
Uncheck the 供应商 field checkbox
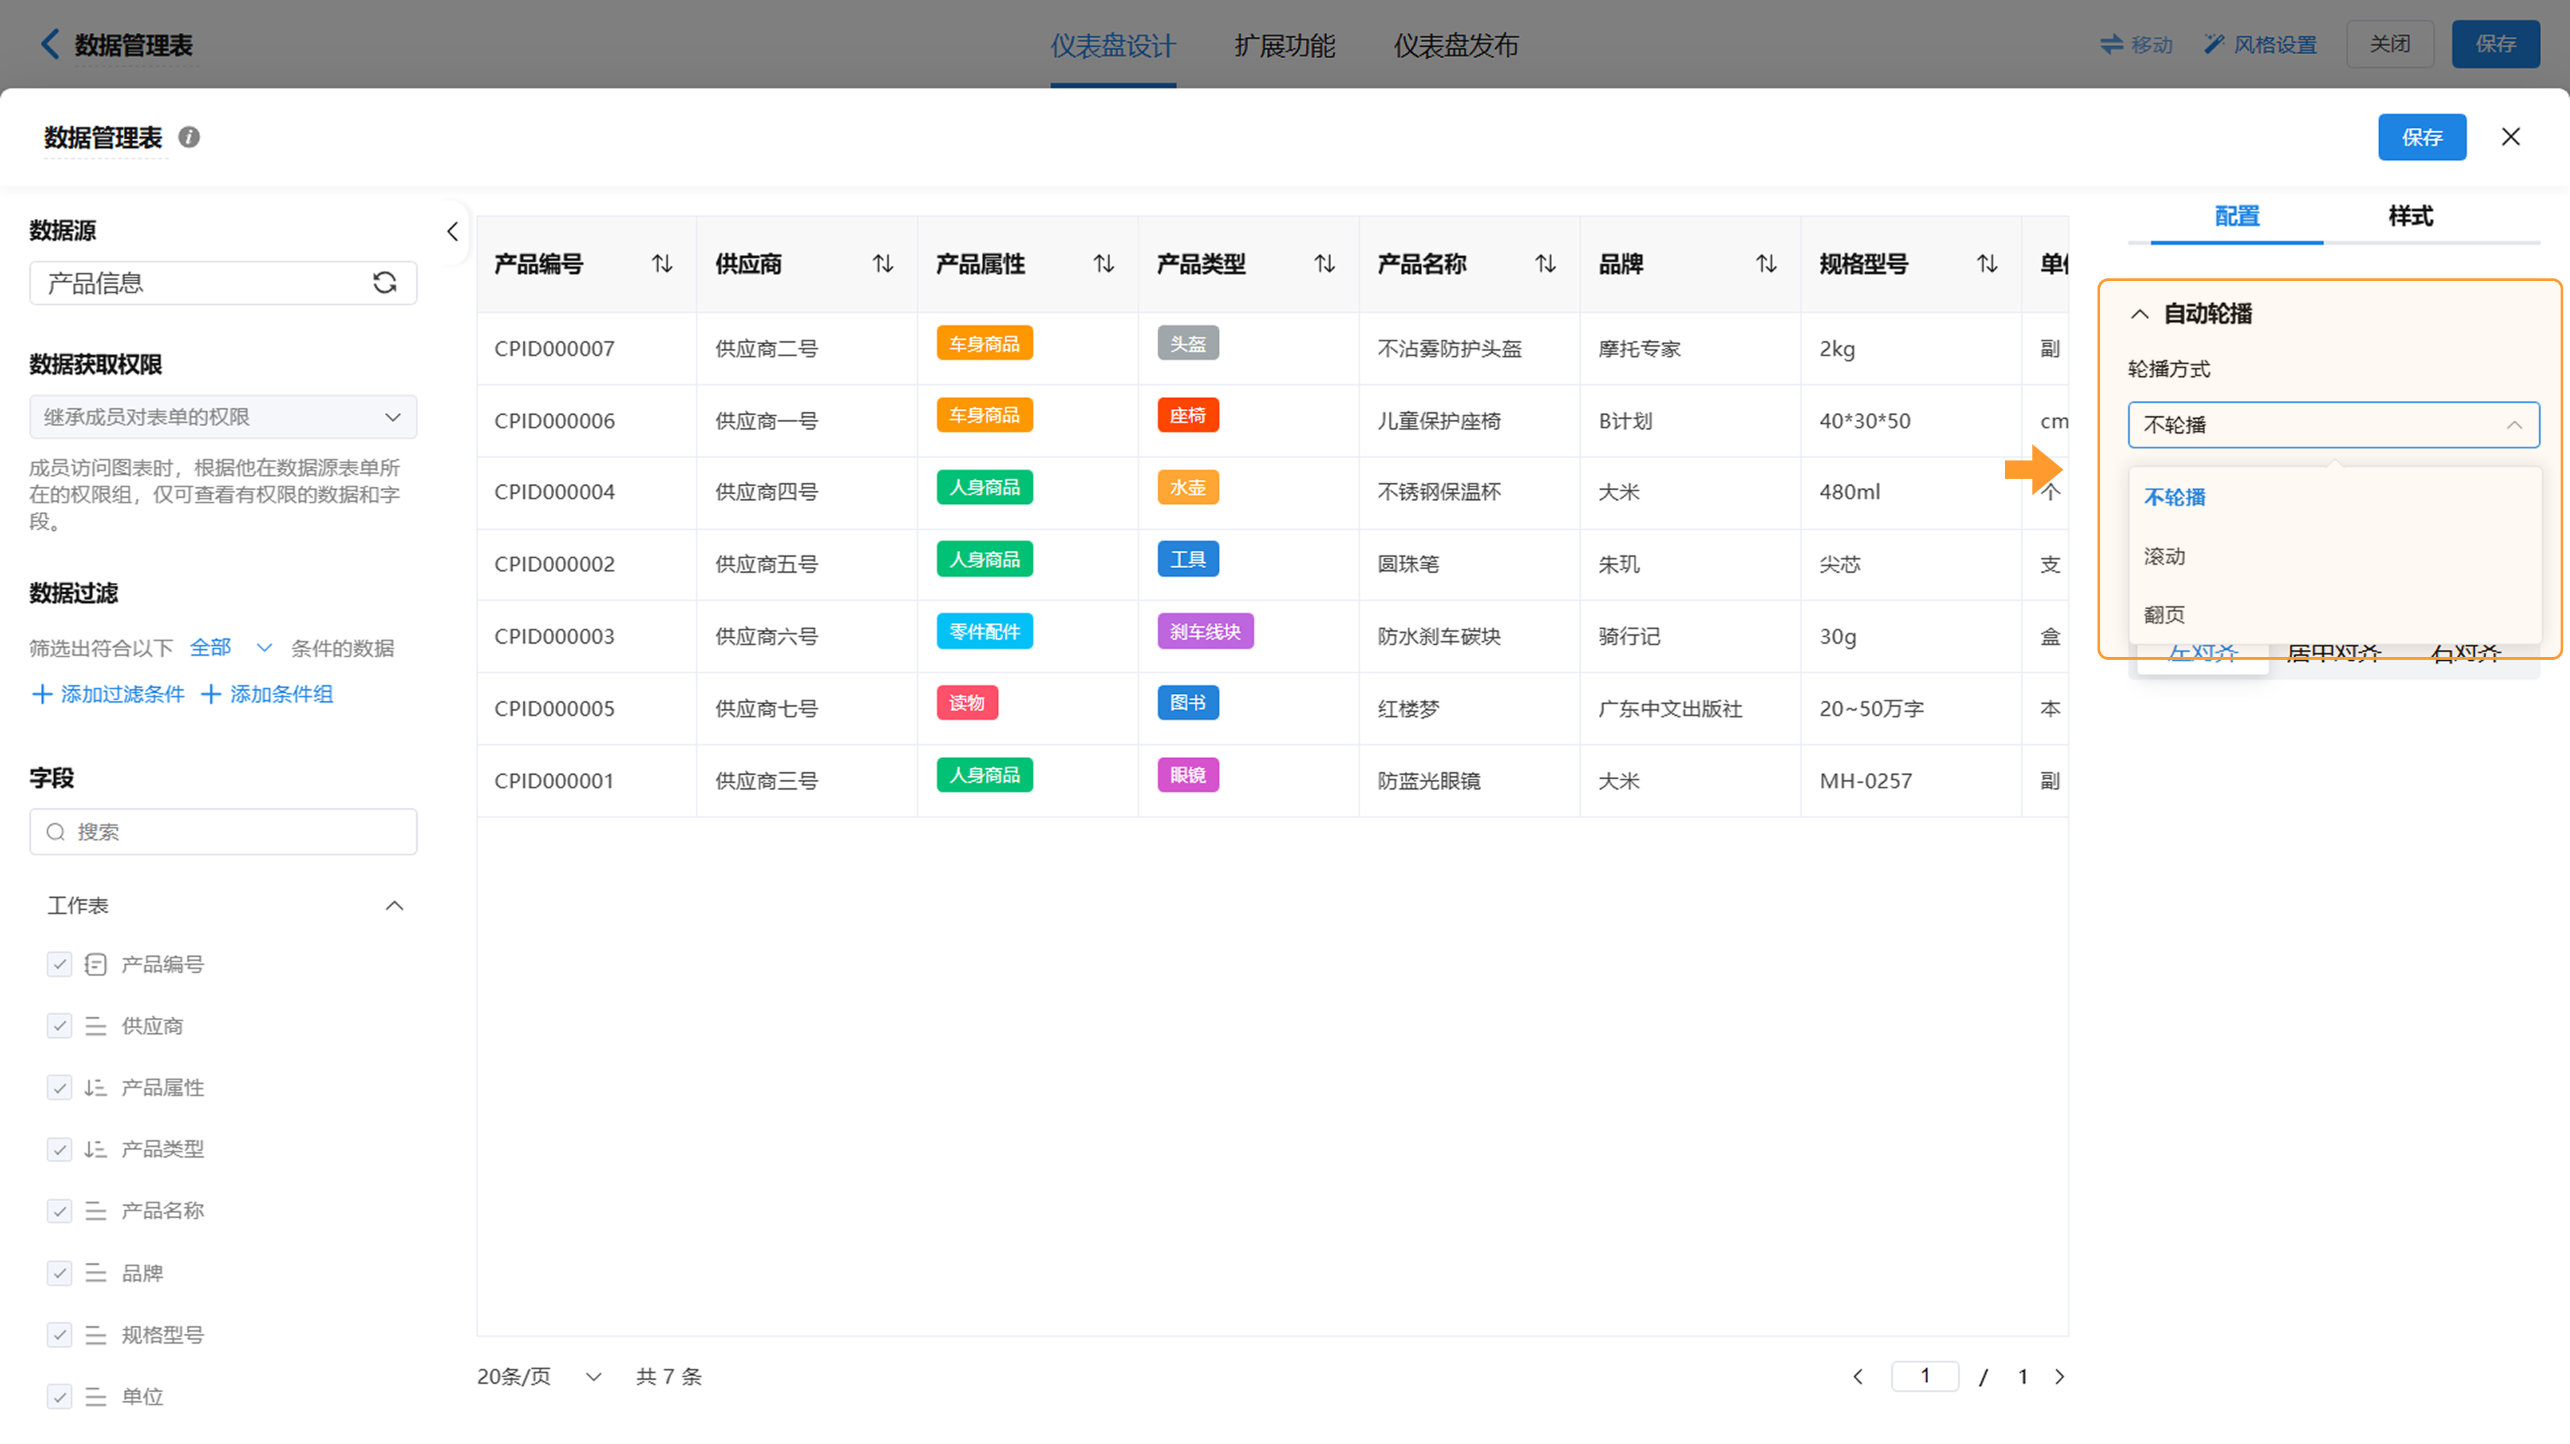pyautogui.click(x=60, y=1026)
